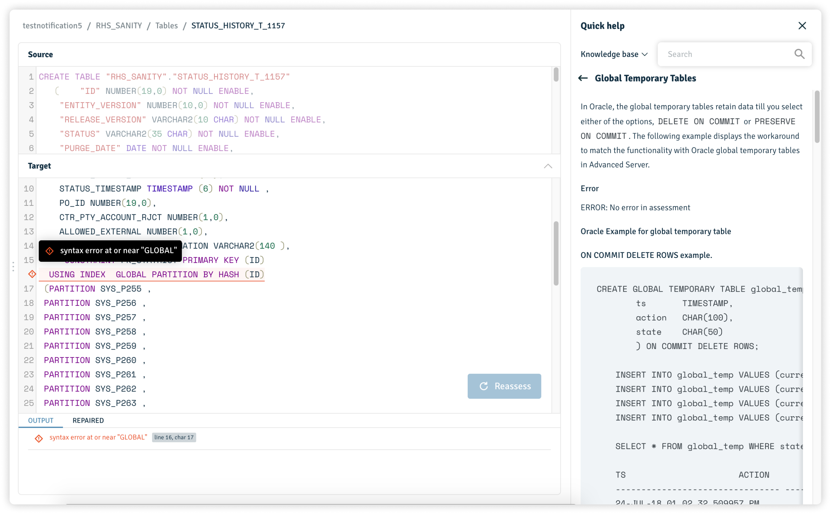This screenshot has height=514, width=831.
Task: Close the Quick help panel
Action: 802,26
